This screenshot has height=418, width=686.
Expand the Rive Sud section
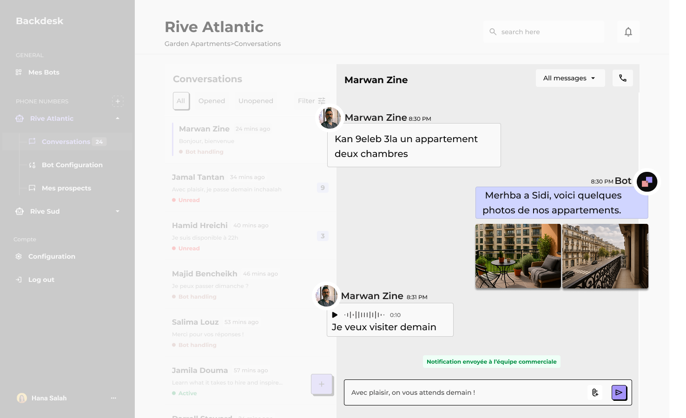point(118,211)
